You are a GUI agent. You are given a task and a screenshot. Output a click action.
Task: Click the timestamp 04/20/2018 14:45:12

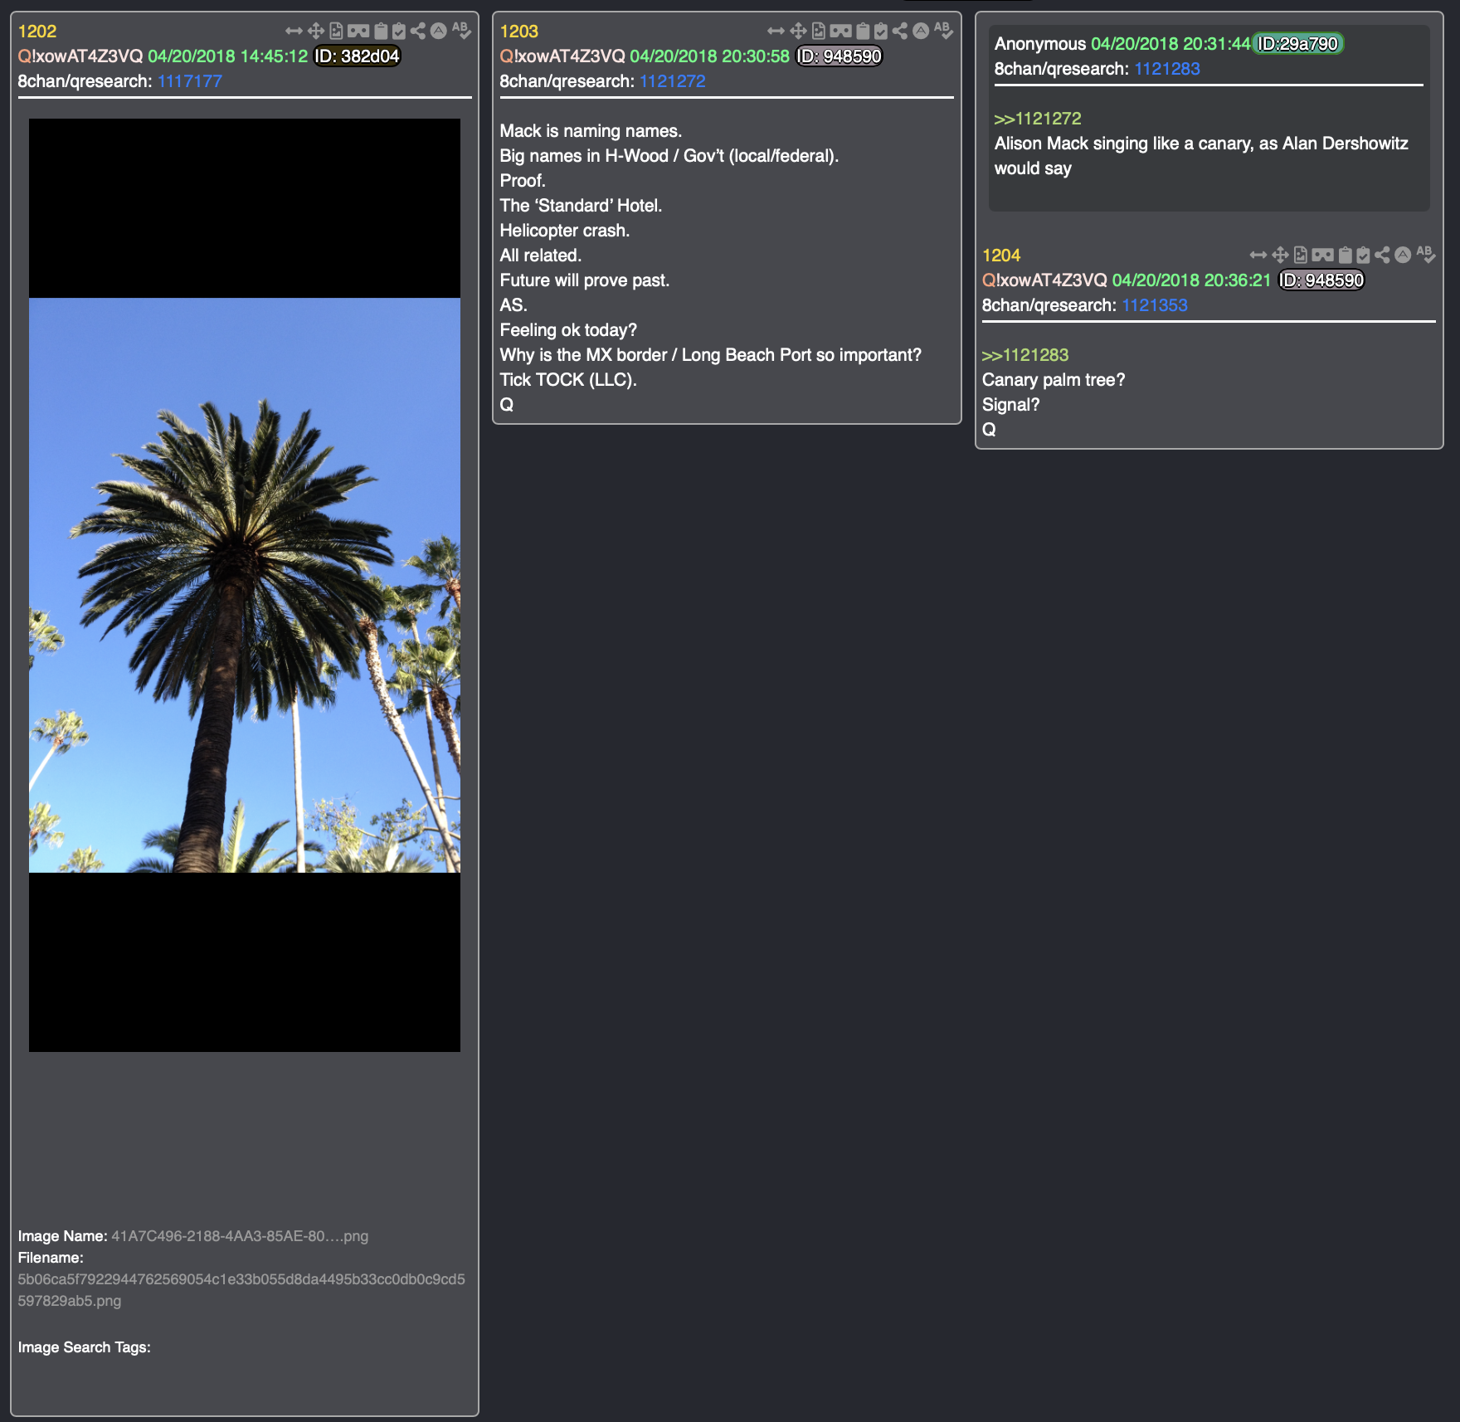point(228,56)
